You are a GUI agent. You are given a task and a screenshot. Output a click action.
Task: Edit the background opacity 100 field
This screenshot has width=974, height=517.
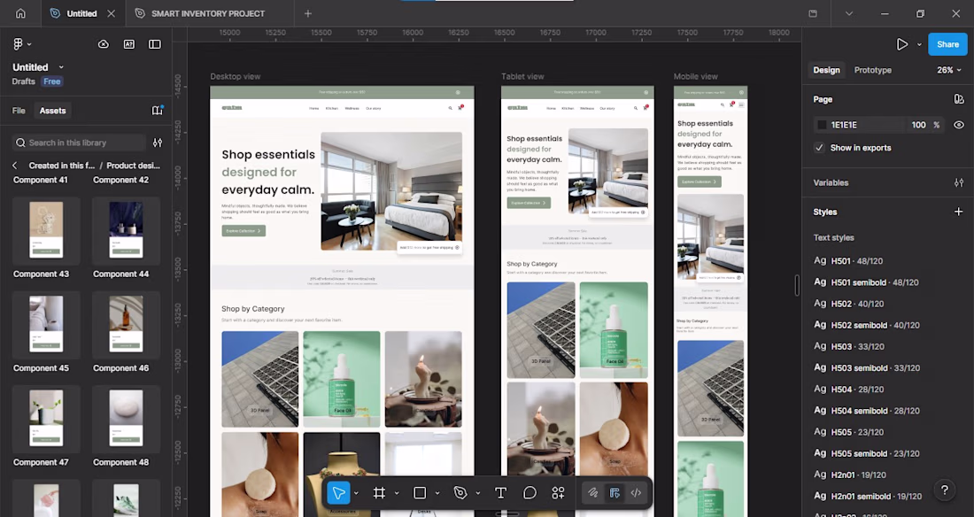pos(919,125)
